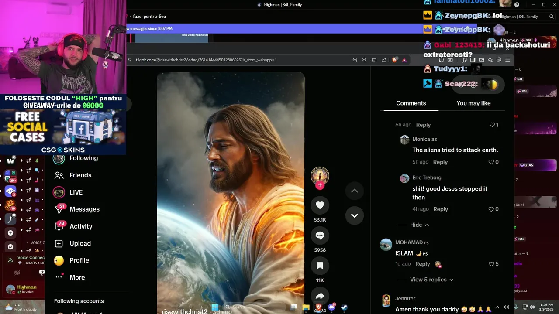Open Brave browser from taskbar
The height and width of the screenshot is (314, 559).
tap(319, 307)
